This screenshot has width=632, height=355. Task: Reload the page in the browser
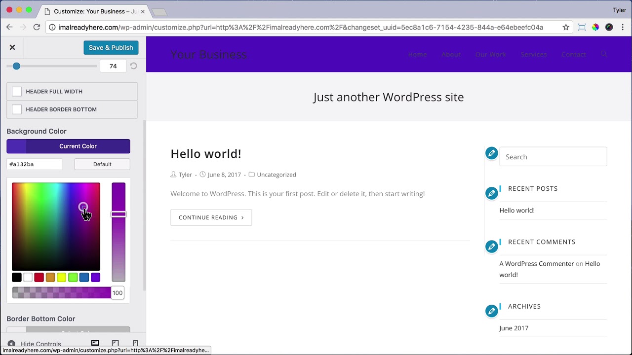pos(37,27)
